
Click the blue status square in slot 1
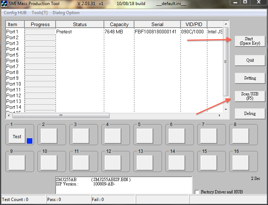click(30, 141)
